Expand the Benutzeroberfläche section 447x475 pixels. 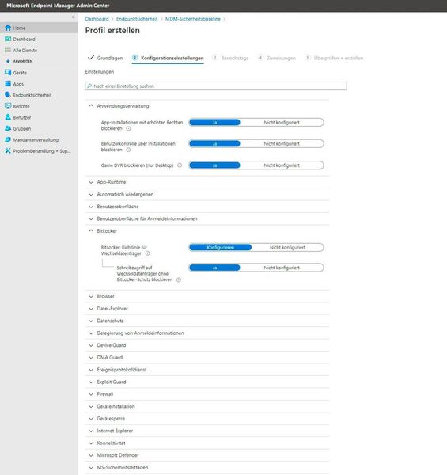pos(207,207)
